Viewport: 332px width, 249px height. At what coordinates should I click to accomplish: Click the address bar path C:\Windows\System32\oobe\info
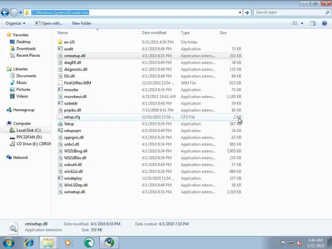click(x=60, y=13)
